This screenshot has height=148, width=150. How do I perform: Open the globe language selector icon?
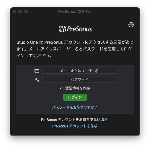(x=131, y=25)
